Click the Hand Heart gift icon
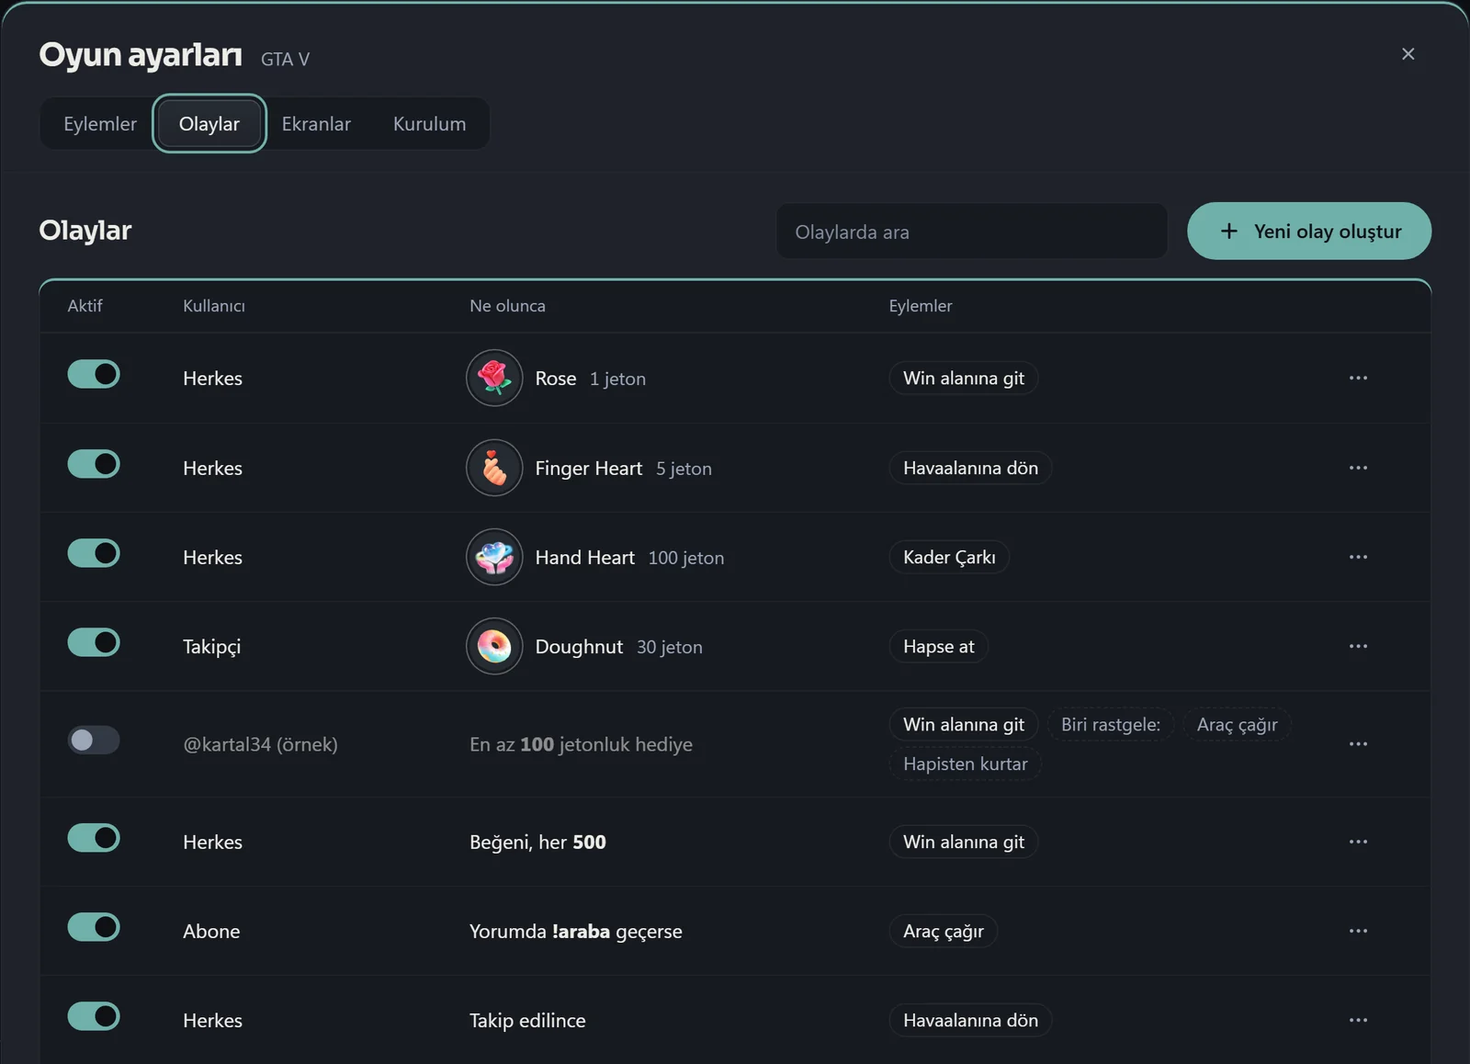This screenshot has height=1064, width=1470. [x=494, y=557]
